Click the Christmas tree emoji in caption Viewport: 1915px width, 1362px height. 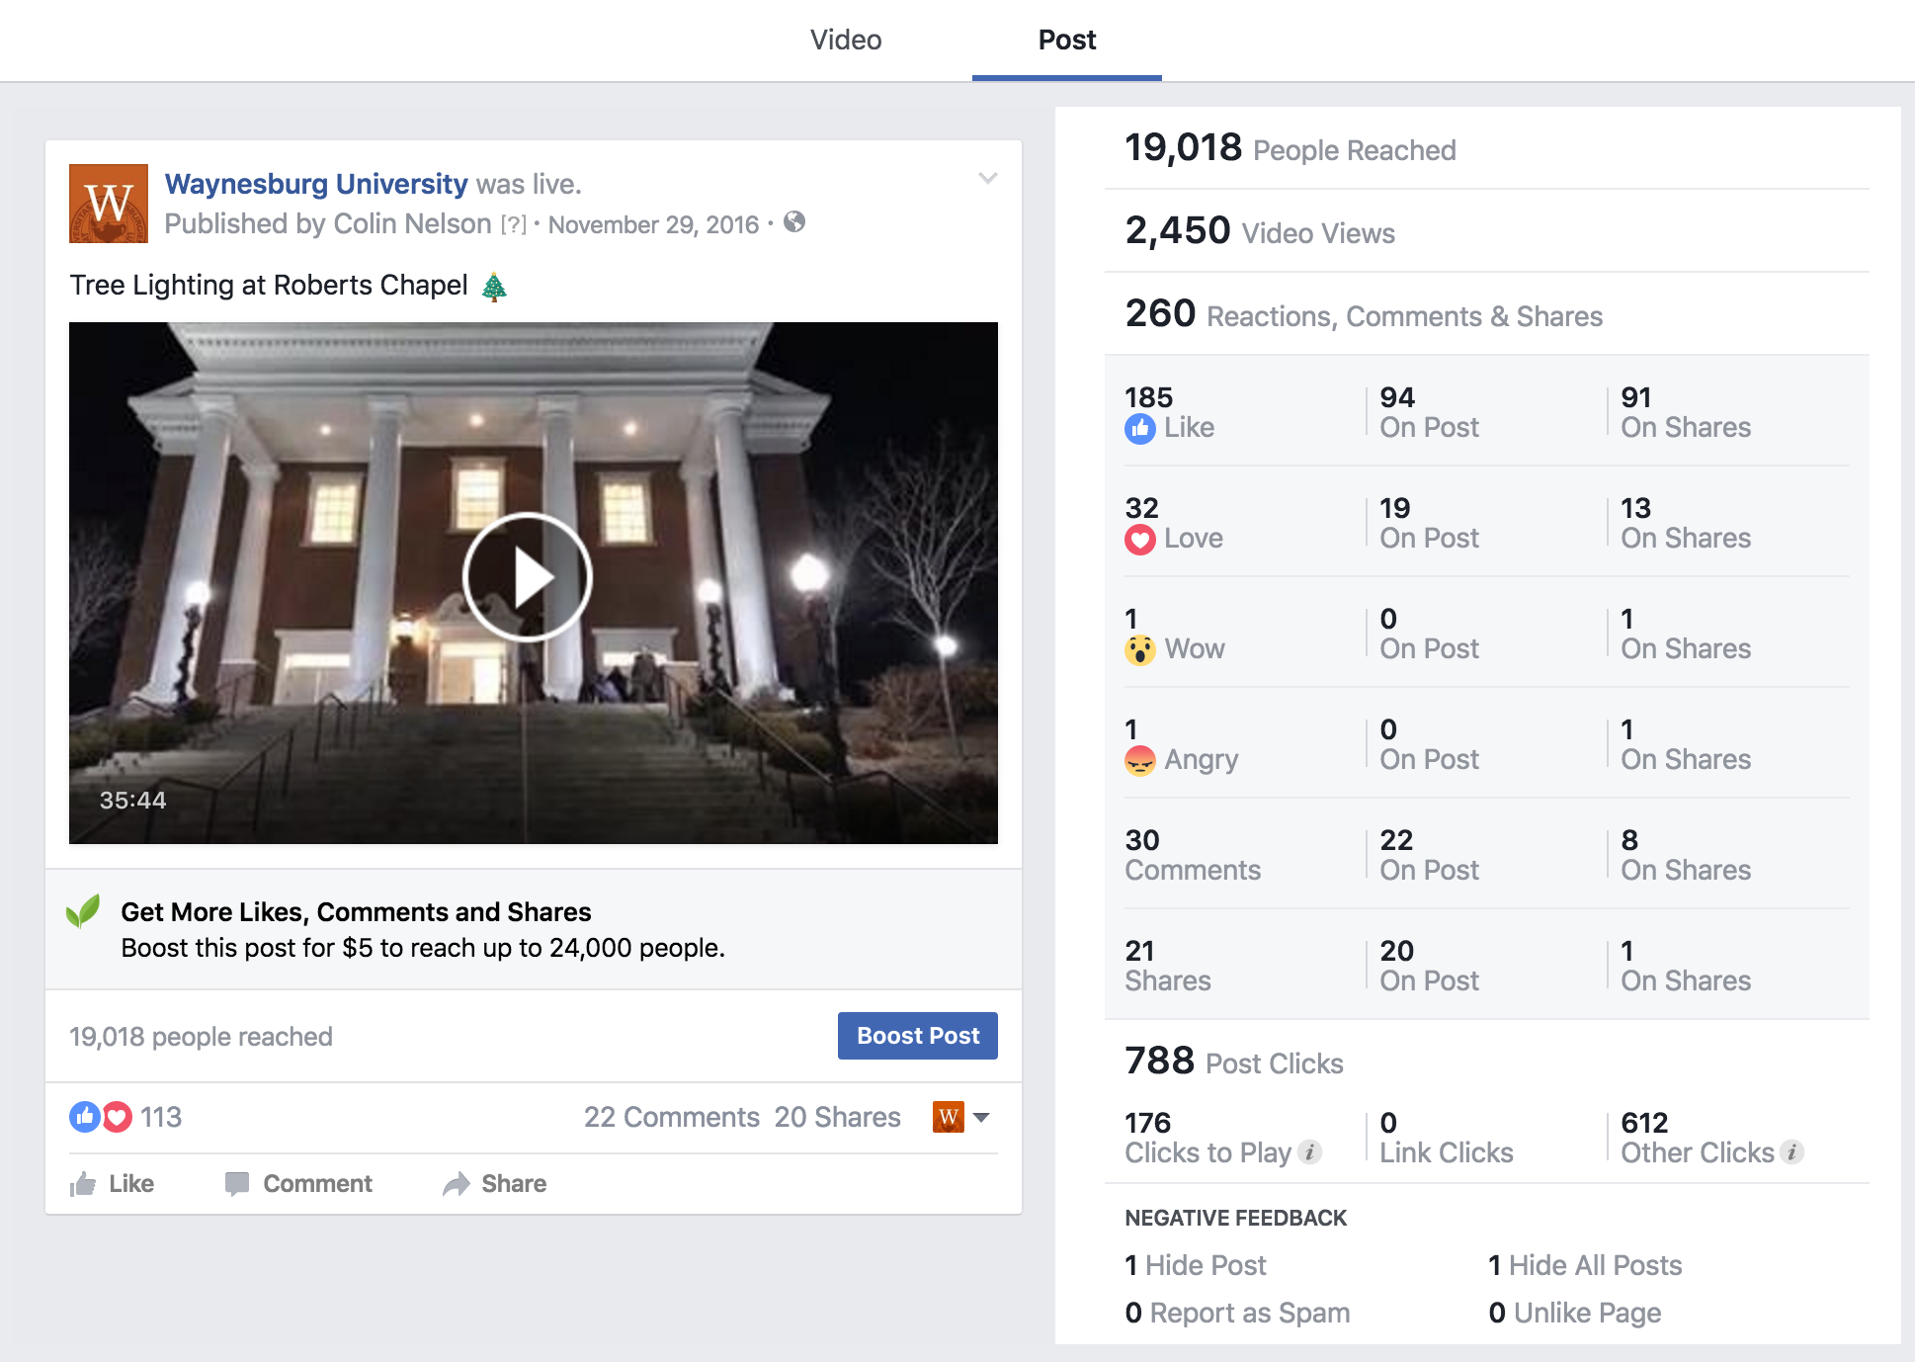[494, 287]
